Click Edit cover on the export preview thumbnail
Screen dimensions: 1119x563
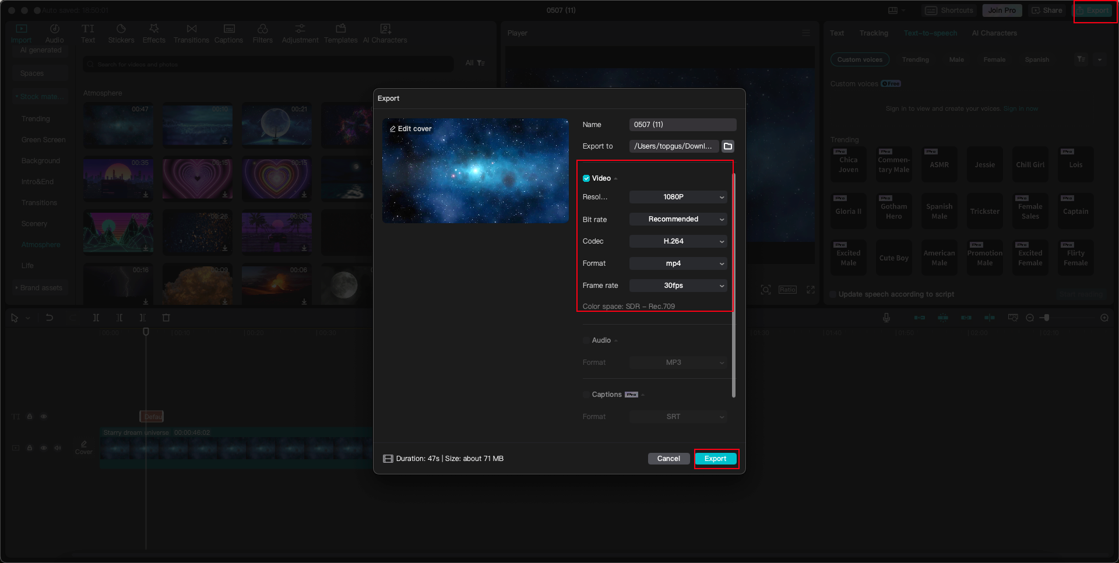(x=411, y=129)
